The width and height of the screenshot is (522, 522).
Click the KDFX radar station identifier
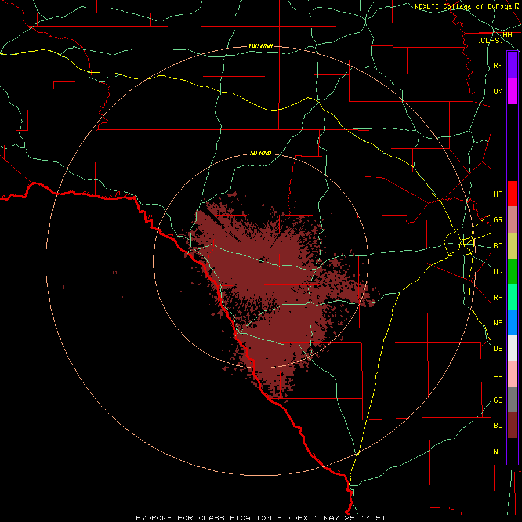tap(298, 518)
